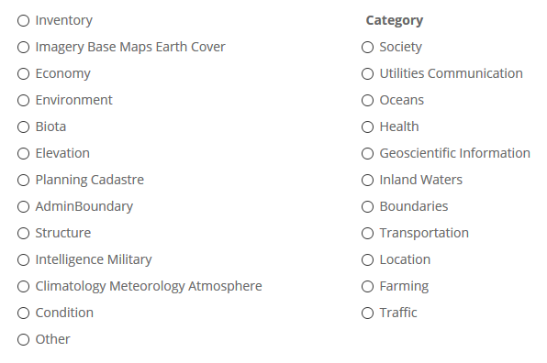This screenshot has height=363, width=547.
Task: Pick the Transportation category option
Action: (x=367, y=233)
